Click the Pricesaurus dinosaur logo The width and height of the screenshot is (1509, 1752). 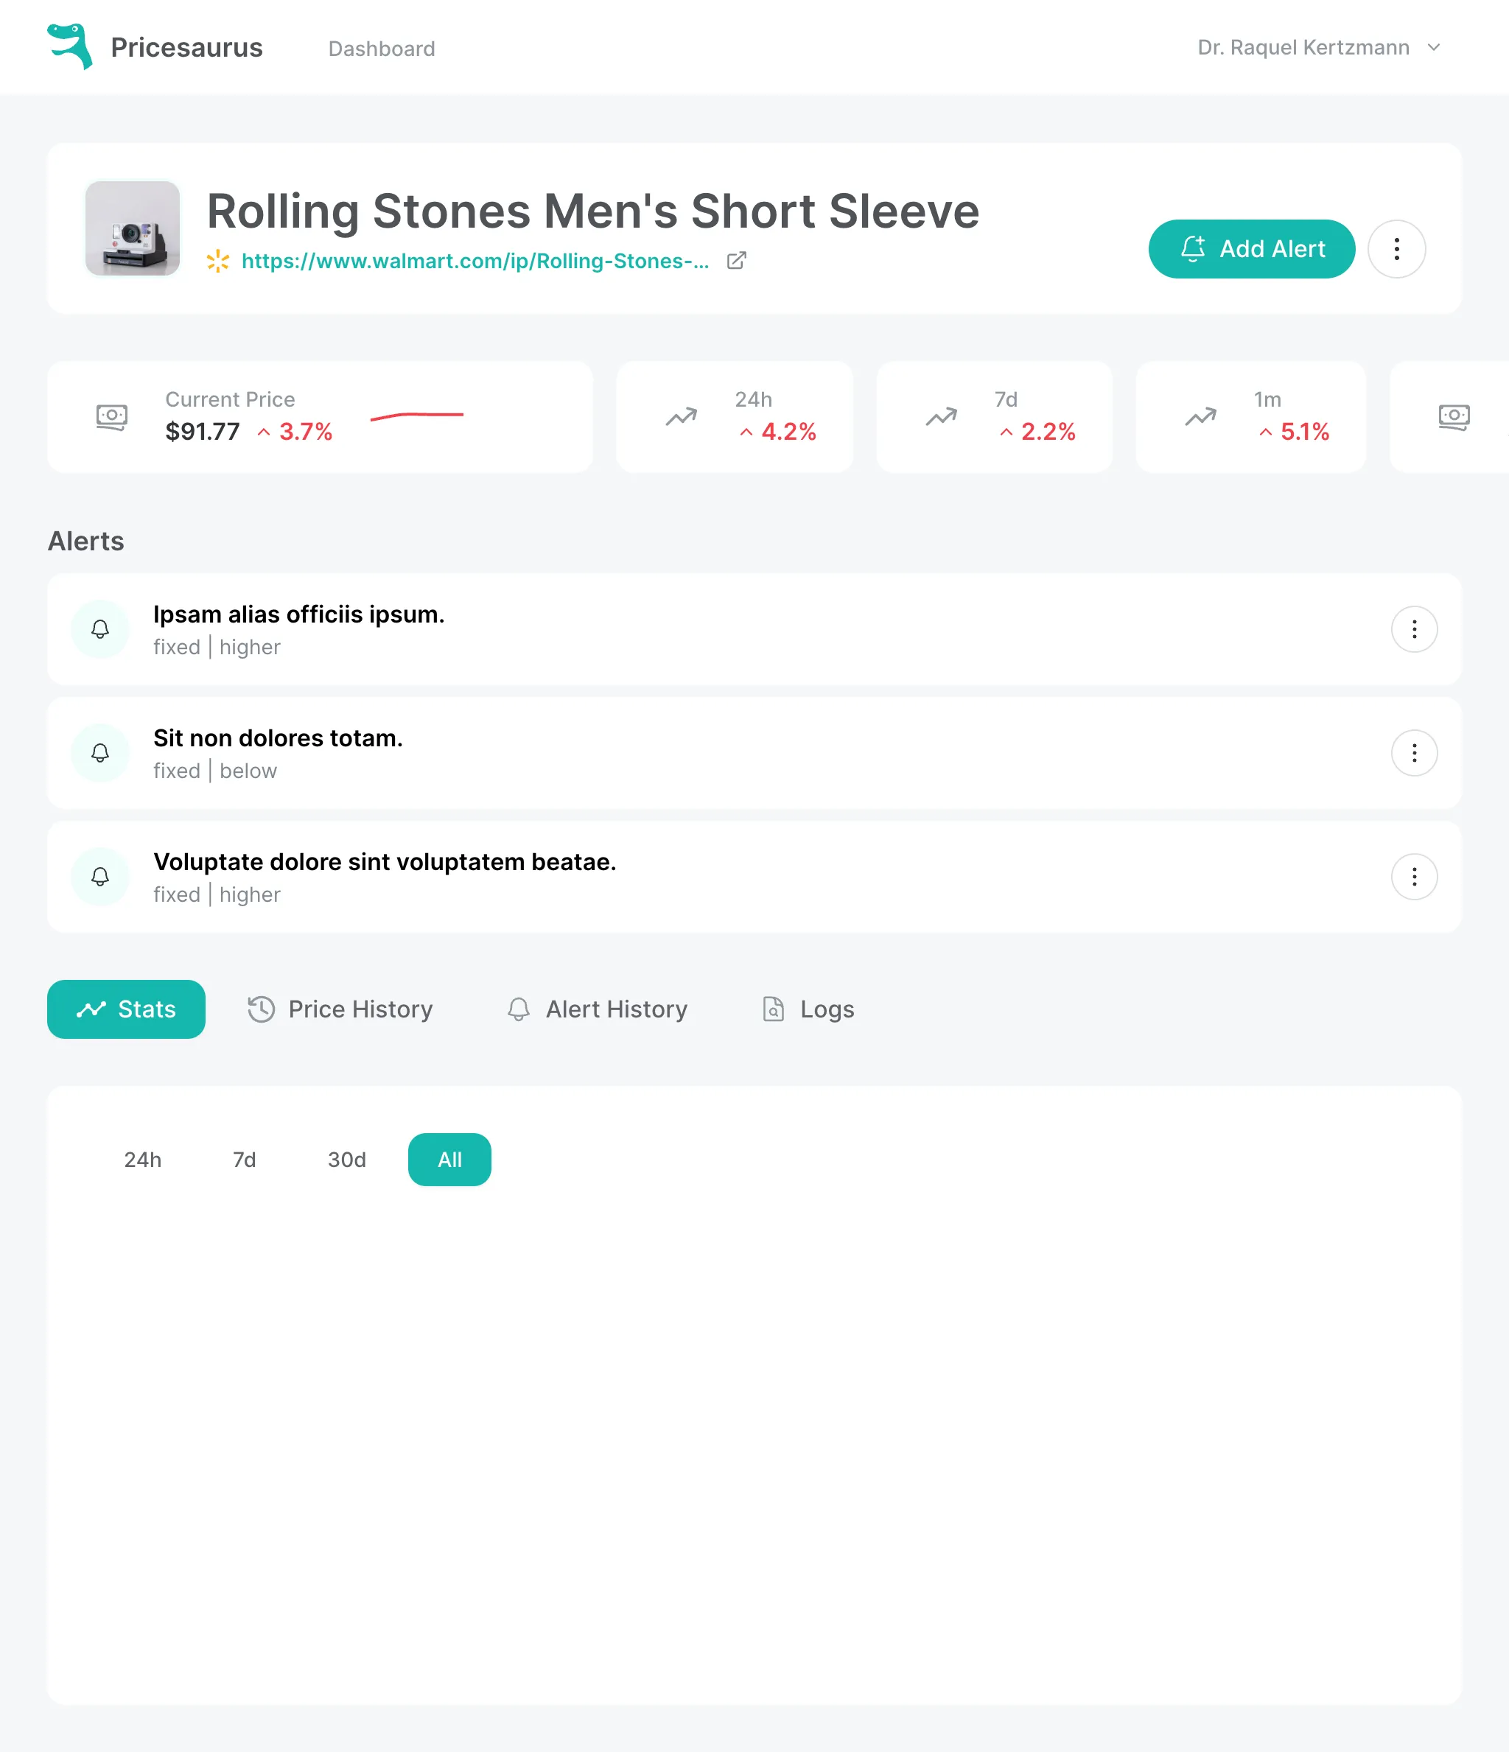coord(69,46)
